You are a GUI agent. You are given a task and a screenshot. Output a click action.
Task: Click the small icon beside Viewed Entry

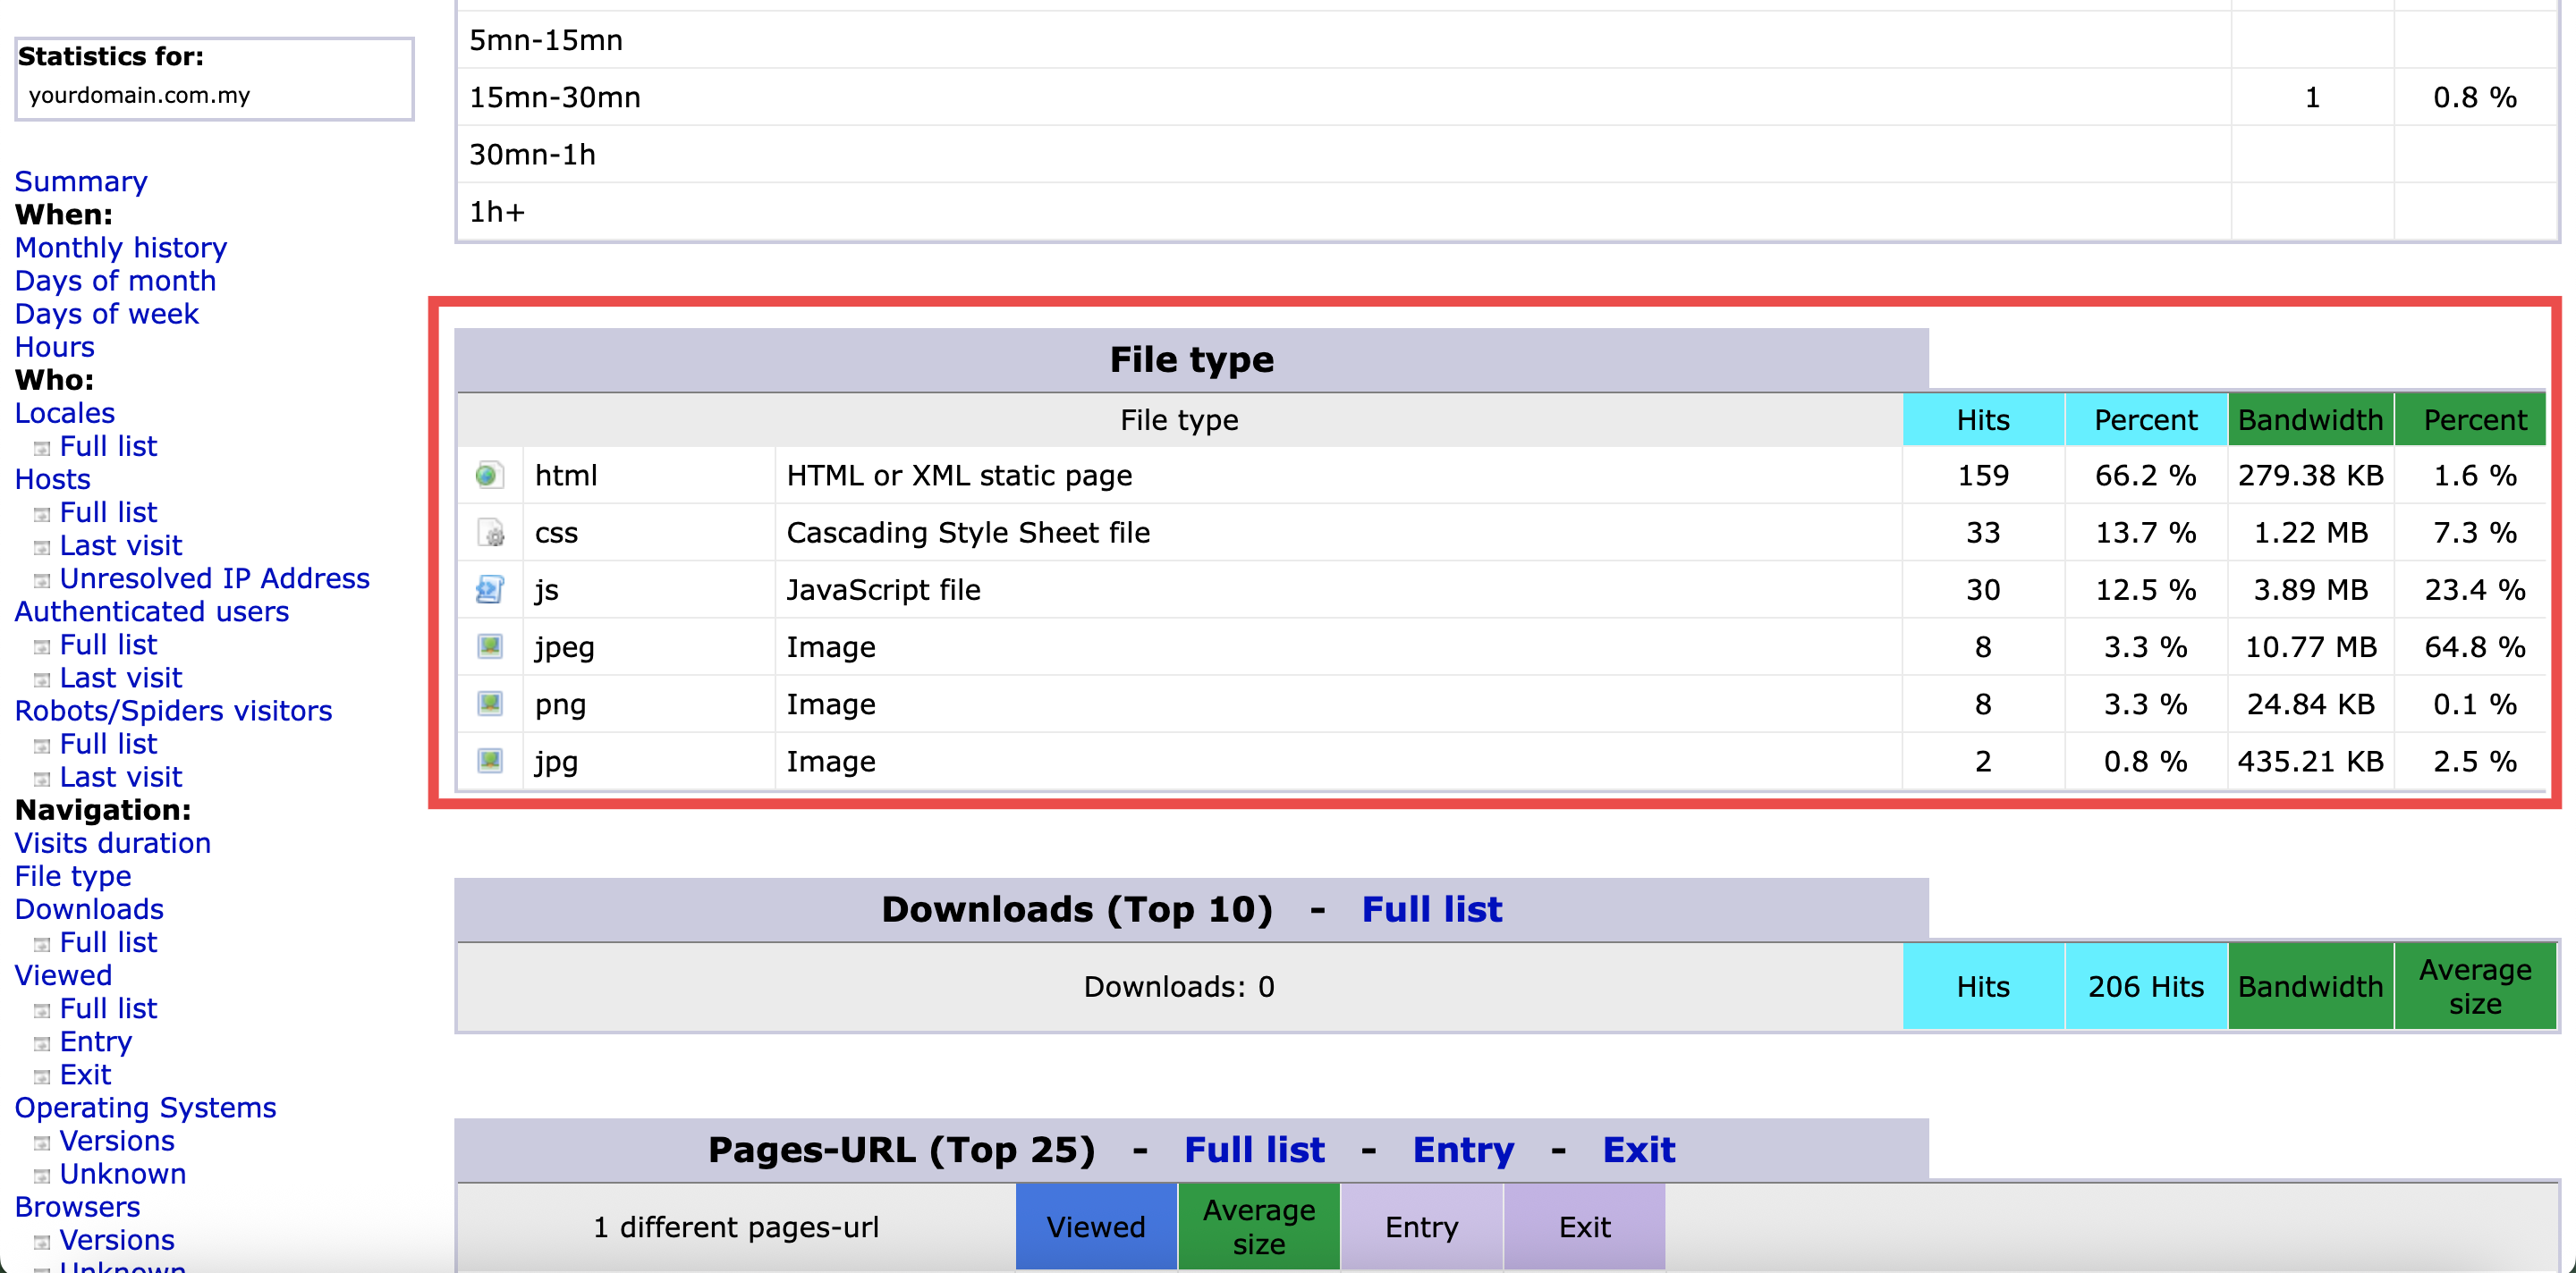[x=41, y=1043]
